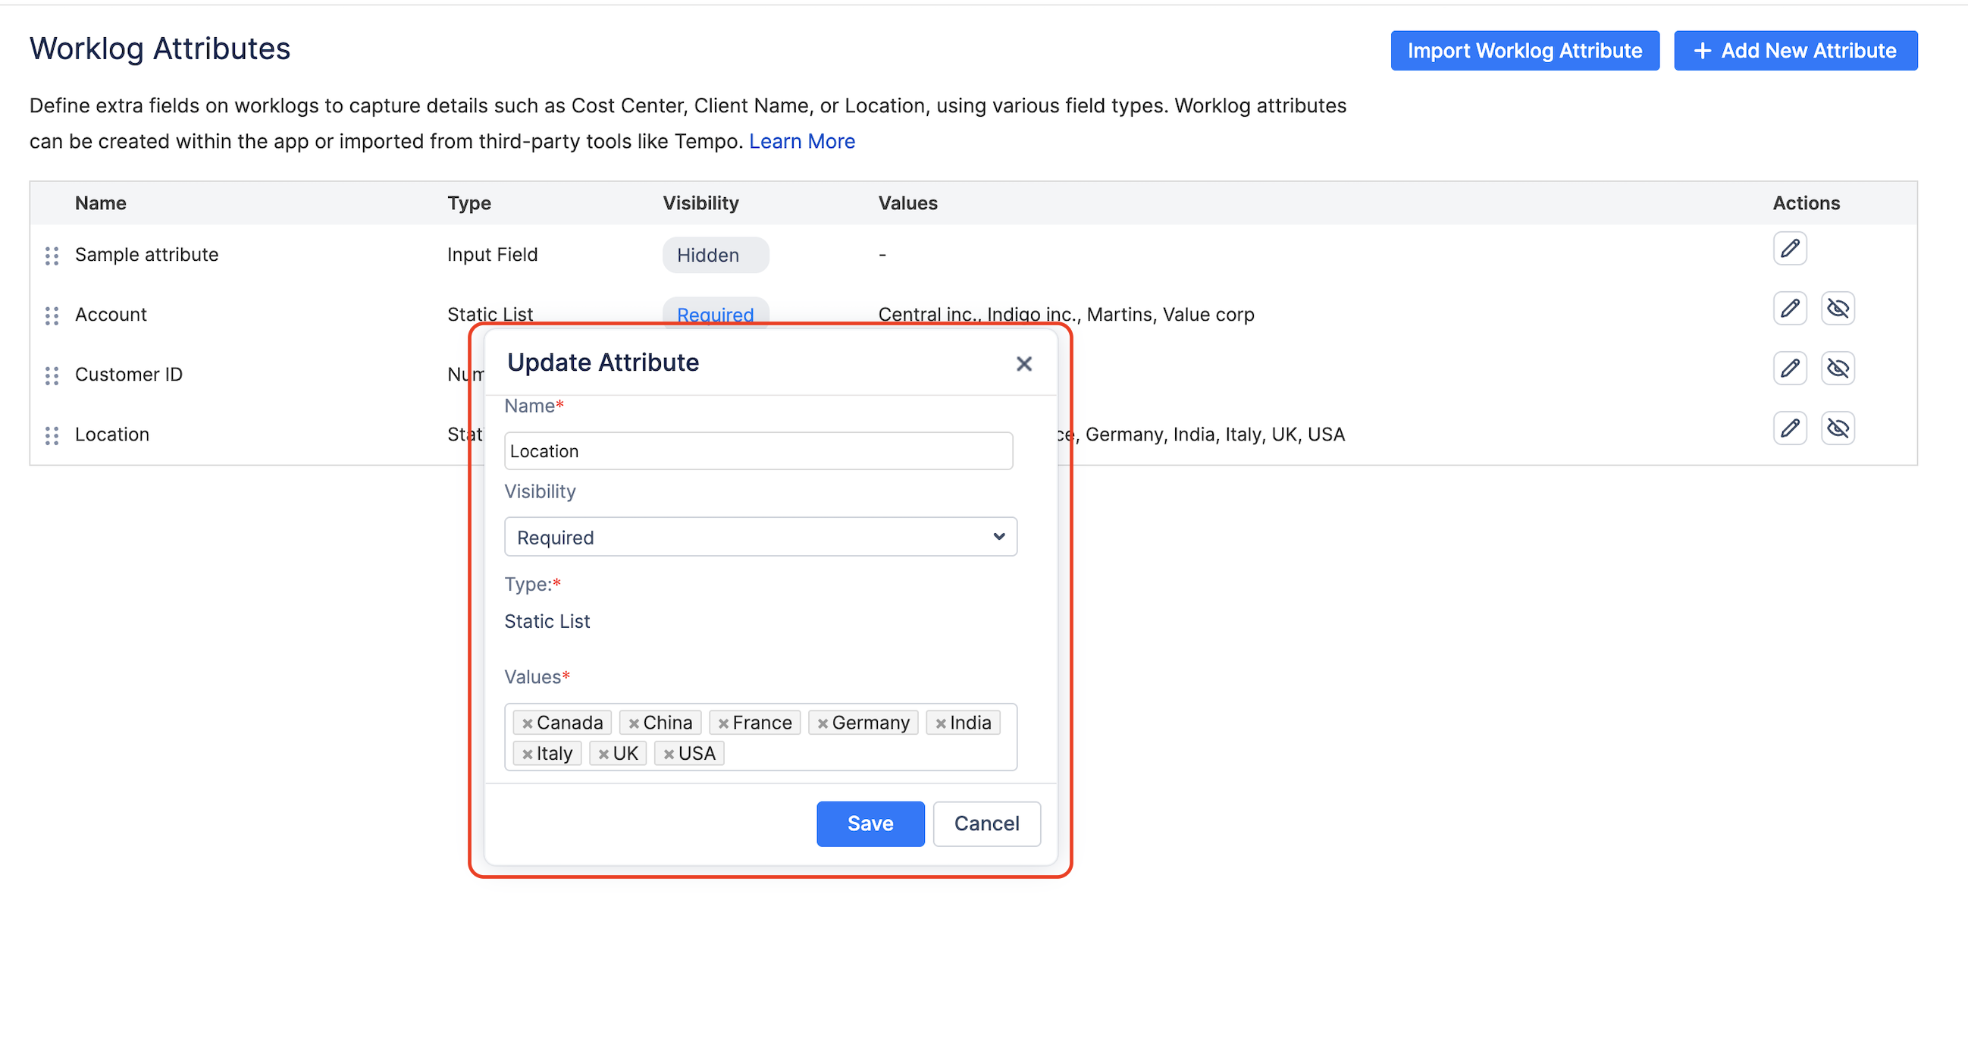The height and width of the screenshot is (1054, 1968).
Task: Close the Update Attribute dialog
Action: [1023, 364]
